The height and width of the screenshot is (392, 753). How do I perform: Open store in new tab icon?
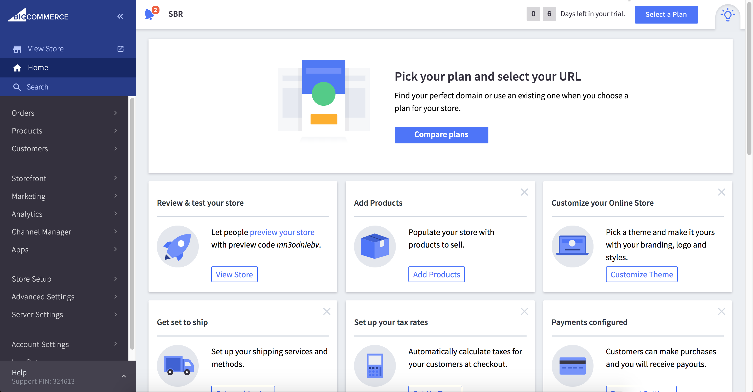pos(121,49)
